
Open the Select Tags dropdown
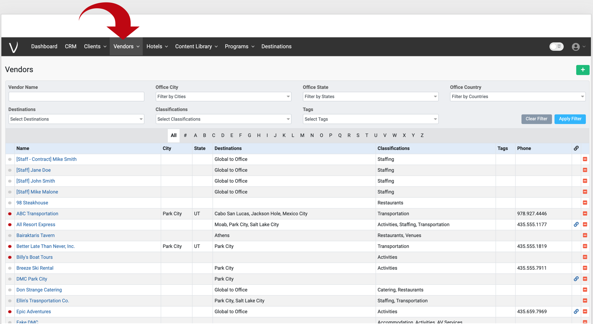[370, 119]
